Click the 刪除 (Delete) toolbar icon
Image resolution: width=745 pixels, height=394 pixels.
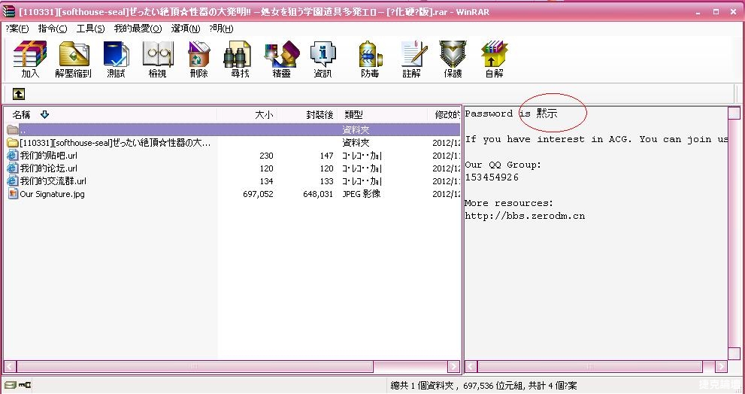pyautogui.click(x=198, y=59)
